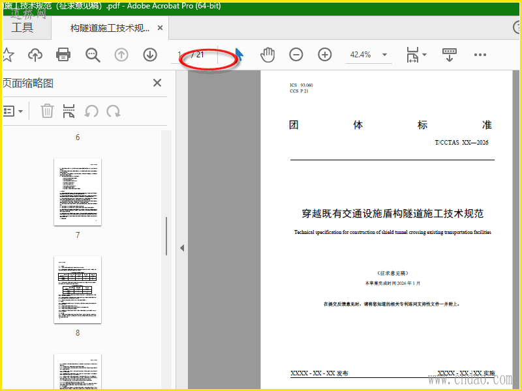522x391 pixels.
Task: Click the thumbnail panel scrollbar
Action: (x=166, y=236)
